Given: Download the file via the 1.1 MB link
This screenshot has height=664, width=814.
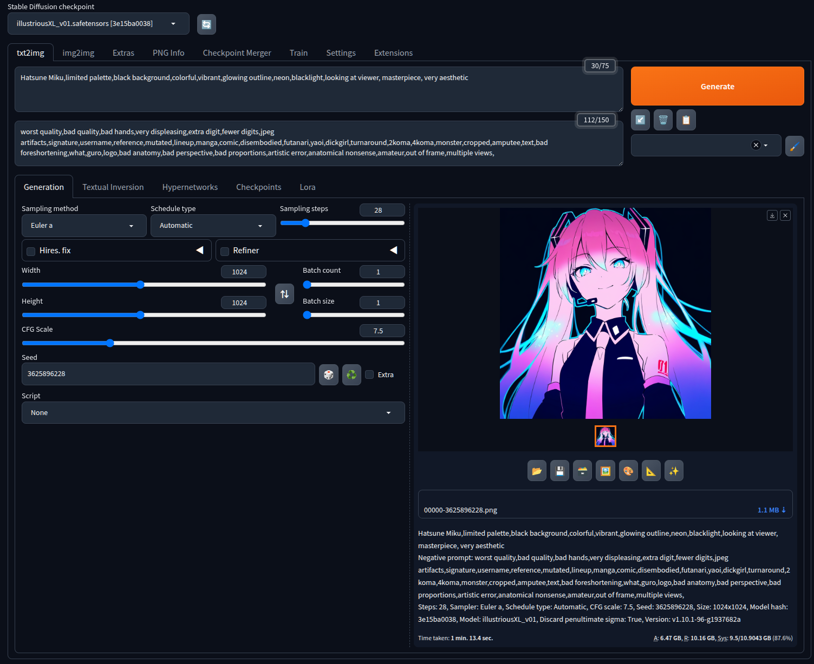Looking at the screenshot, I should [772, 510].
